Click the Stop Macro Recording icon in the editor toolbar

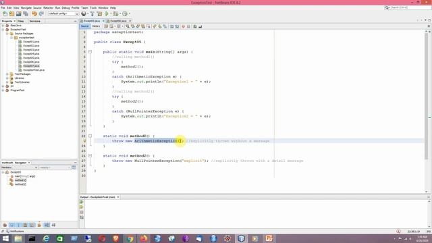coord(188,26)
